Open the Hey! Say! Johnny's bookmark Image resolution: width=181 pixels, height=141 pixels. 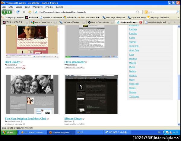pos(114,17)
